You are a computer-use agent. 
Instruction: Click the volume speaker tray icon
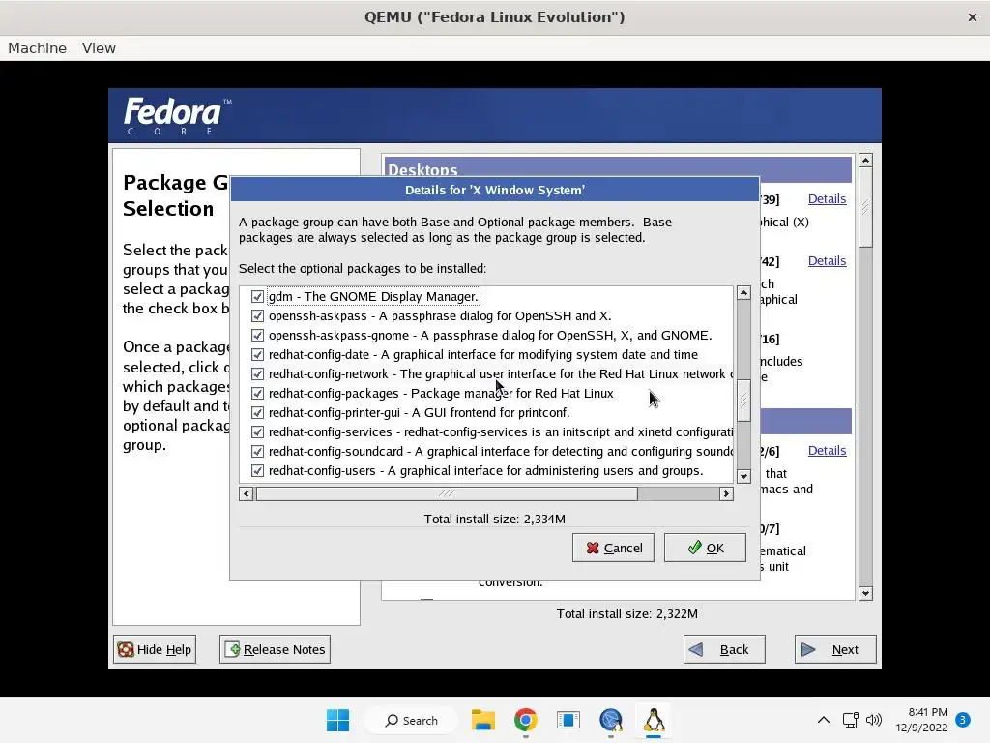click(x=874, y=720)
